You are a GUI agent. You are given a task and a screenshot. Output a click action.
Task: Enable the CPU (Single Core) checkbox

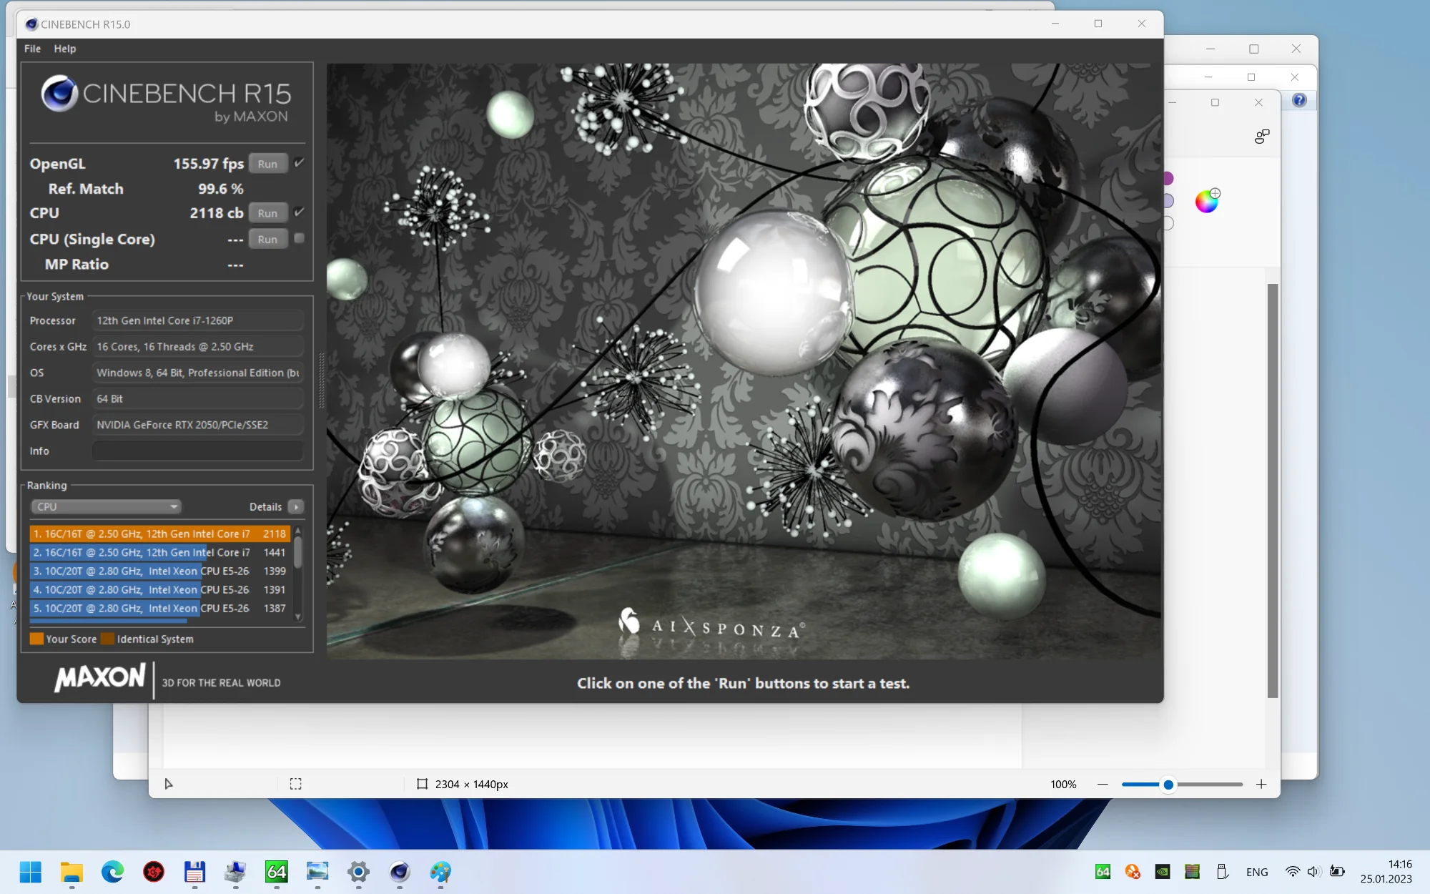(300, 239)
